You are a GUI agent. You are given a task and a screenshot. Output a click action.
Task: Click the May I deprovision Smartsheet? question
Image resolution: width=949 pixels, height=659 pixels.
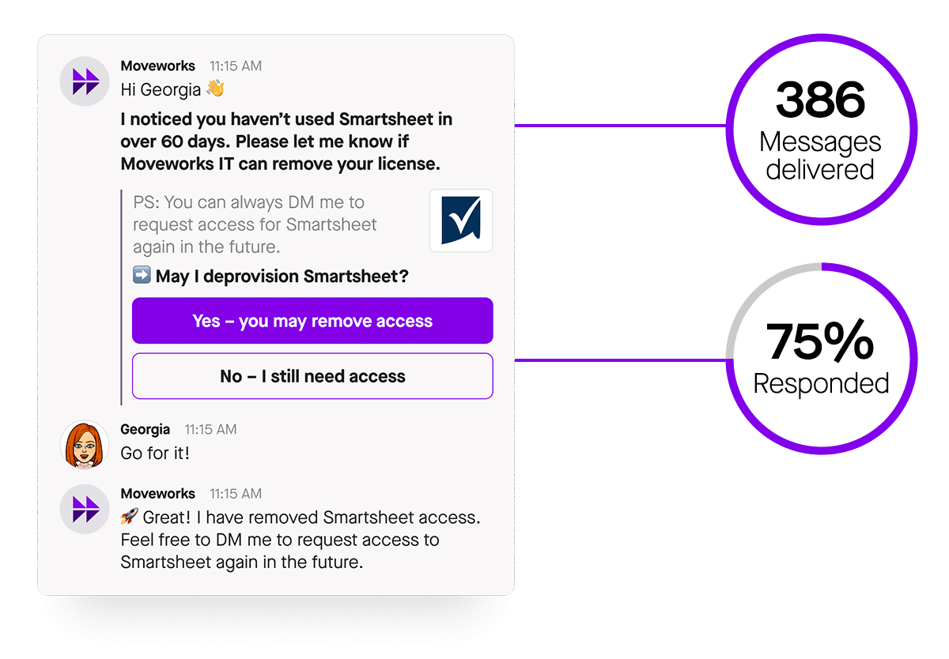[x=282, y=277]
